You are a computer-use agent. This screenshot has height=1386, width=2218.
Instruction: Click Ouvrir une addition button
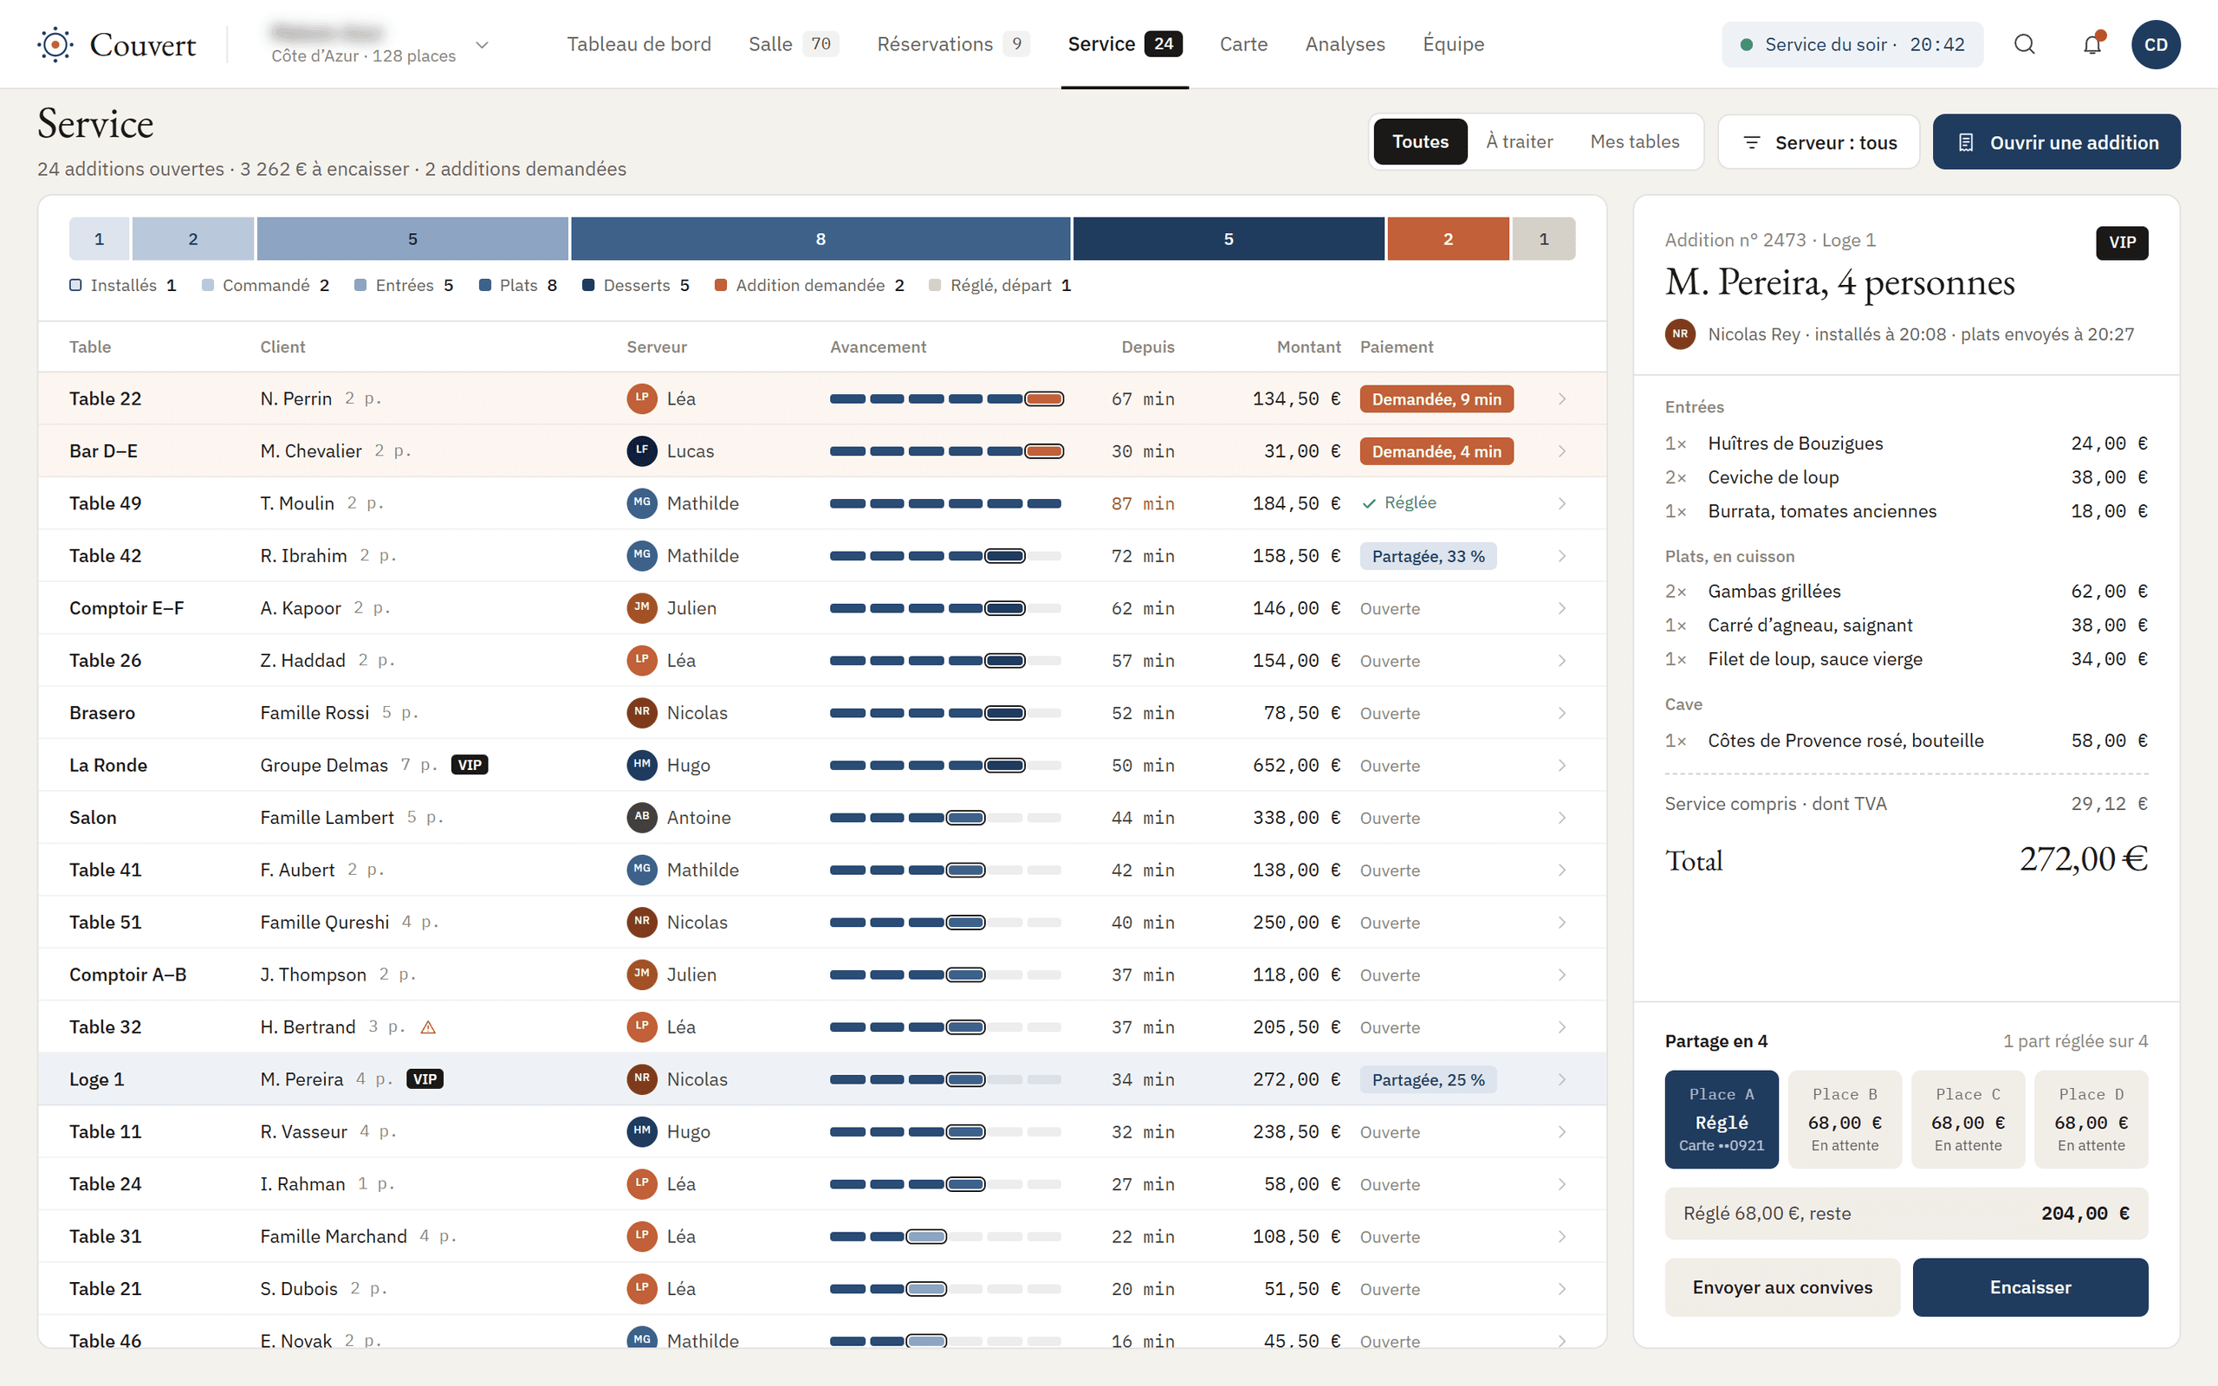[x=2057, y=142]
